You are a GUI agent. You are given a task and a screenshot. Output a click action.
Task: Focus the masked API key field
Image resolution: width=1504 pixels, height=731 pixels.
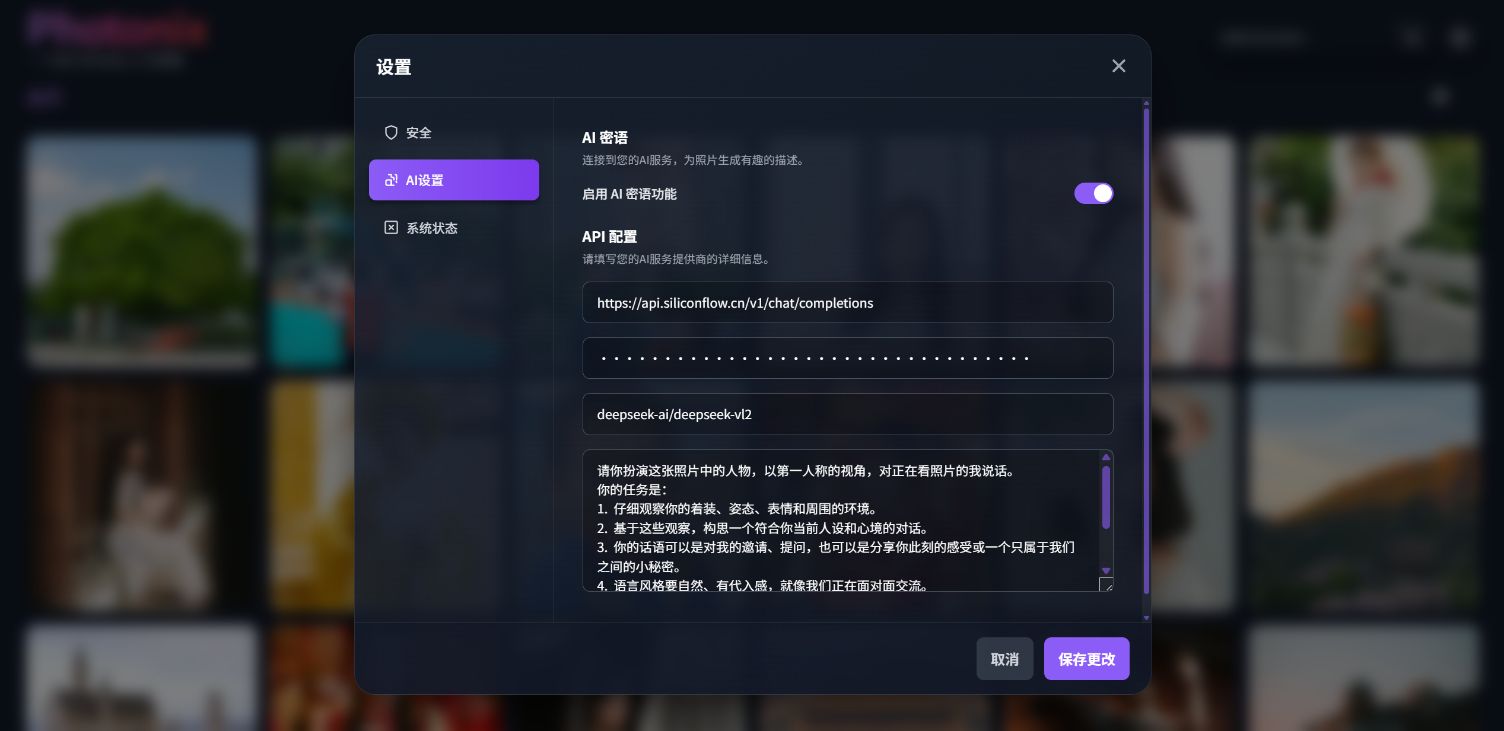[x=847, y=358]
